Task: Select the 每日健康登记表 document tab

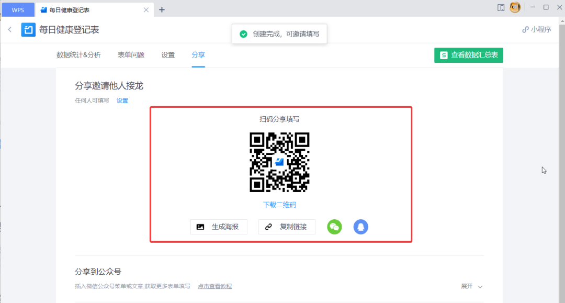Action: coord(94,10)
